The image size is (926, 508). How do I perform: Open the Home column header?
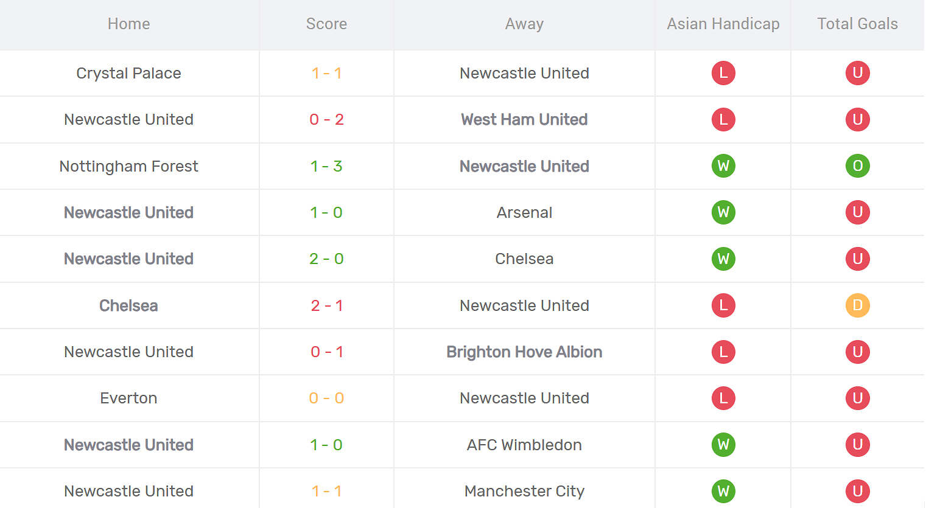(x=128, y=24)
